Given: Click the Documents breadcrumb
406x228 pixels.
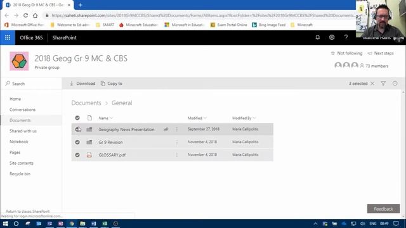Looking at the screenshot, I should click(86, 103).
